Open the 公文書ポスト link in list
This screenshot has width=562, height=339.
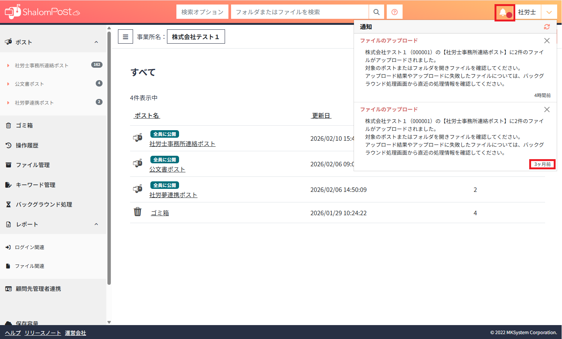pos(167,169)
